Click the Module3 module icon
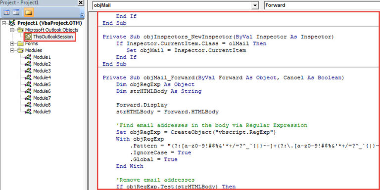 pyautogui.click(x=28, y=71)
